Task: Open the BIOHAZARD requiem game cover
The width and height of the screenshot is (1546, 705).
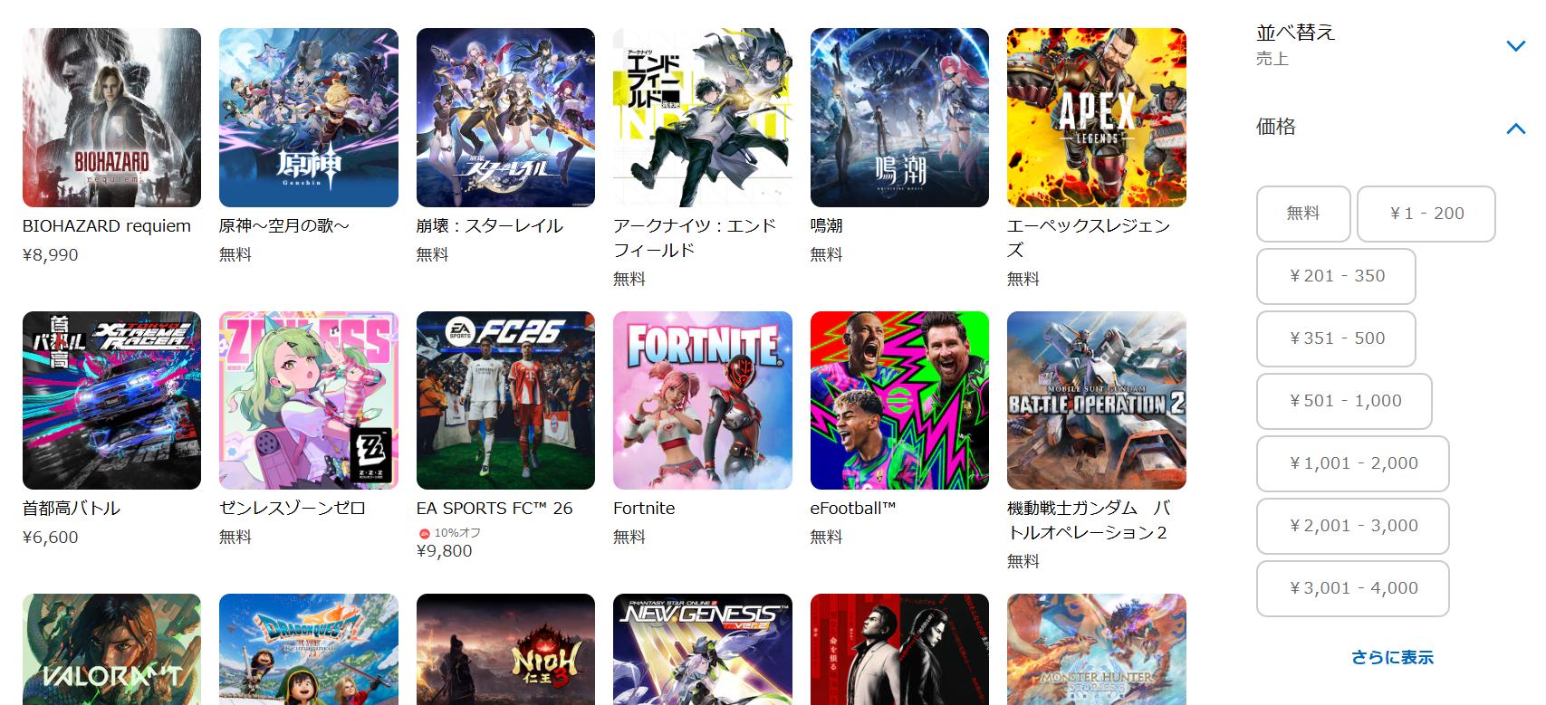Action: pos(111,118)
